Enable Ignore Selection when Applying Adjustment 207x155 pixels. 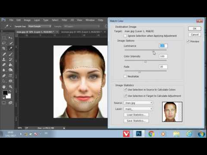[125, 36]
